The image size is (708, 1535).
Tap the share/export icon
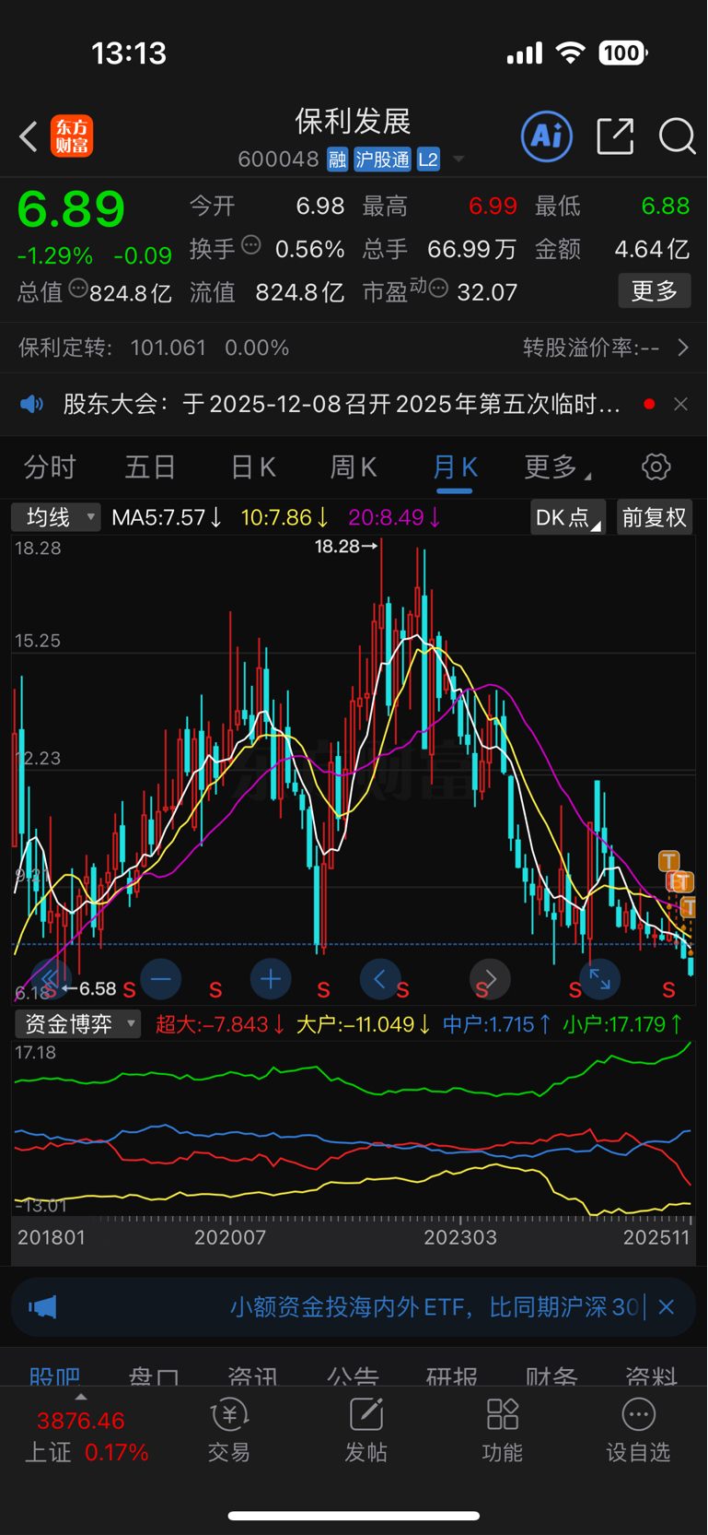tap(615, 136)
